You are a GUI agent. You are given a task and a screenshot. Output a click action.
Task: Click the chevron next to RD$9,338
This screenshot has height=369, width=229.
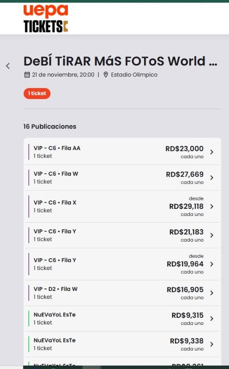click(x=211, y=344)
